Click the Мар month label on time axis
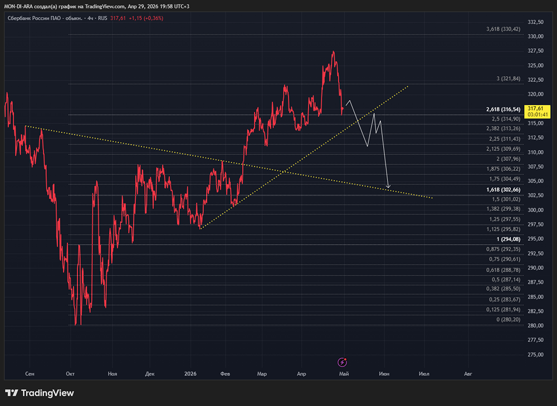Viewport: 557px width, 406px height. (x=262, y=374)
